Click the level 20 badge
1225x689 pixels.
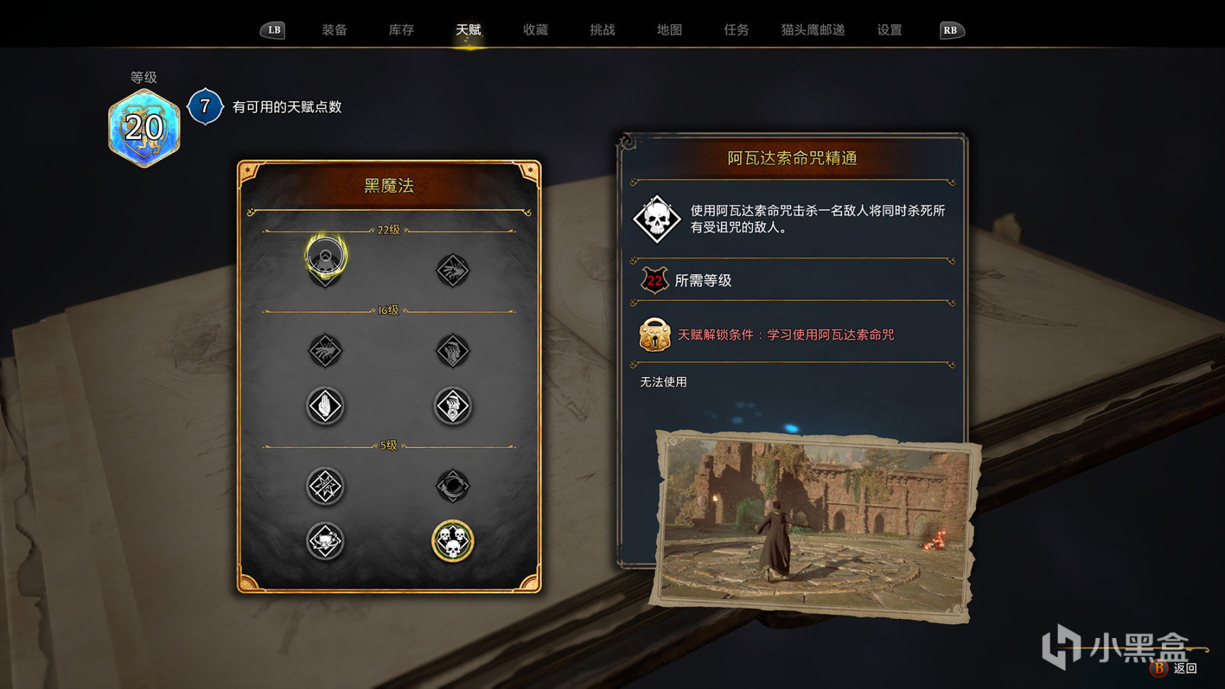[x=144, y=128]
